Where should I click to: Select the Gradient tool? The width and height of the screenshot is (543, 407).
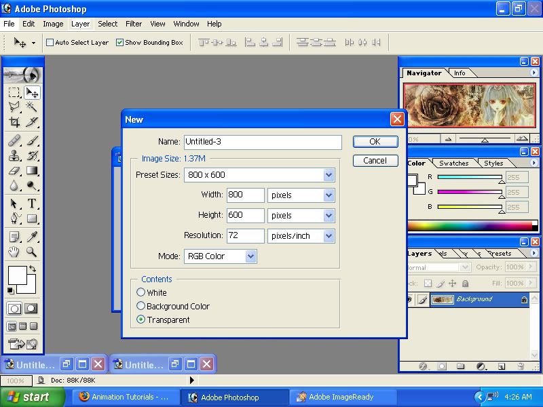click(32, 171)
